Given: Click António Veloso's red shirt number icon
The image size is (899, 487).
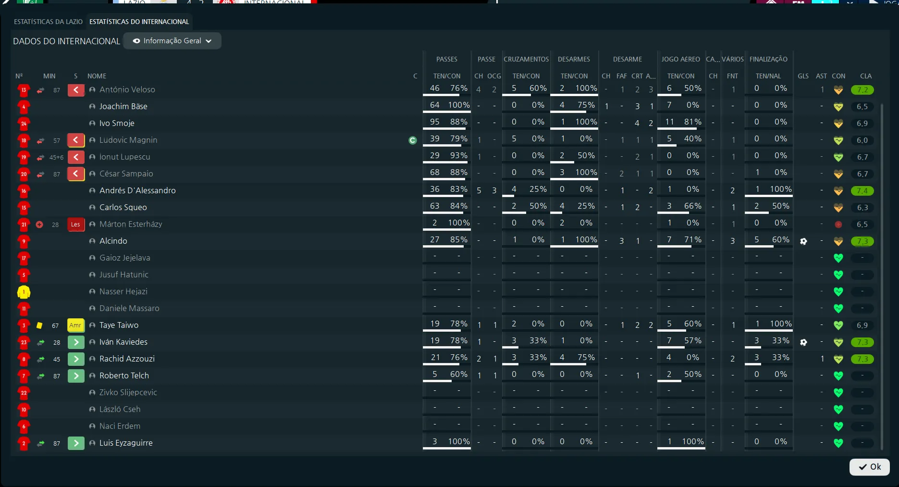Looking at the screenshot, I should tap(24, 90).
